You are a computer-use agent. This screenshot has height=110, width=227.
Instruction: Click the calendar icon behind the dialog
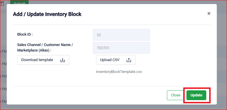2,3
